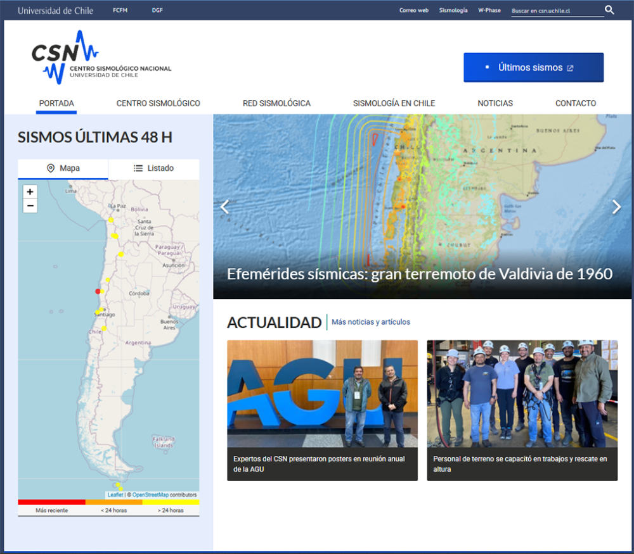
Task: Go to next carousel slide arrow
Action: [616, 207]
